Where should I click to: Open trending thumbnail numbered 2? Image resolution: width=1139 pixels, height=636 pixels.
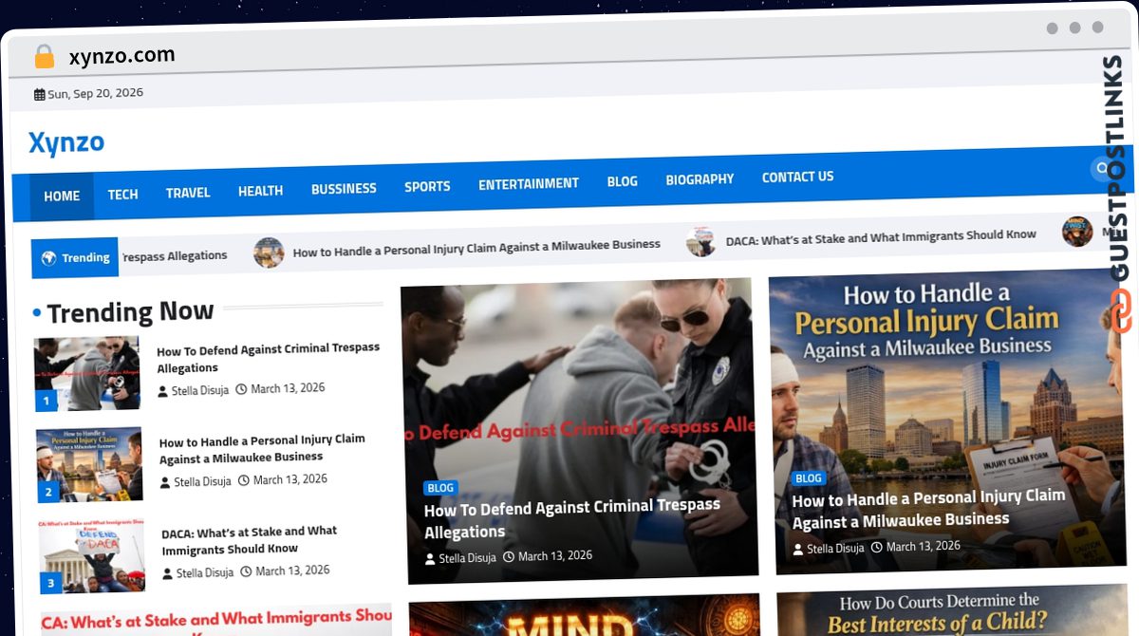click(89, 465)
